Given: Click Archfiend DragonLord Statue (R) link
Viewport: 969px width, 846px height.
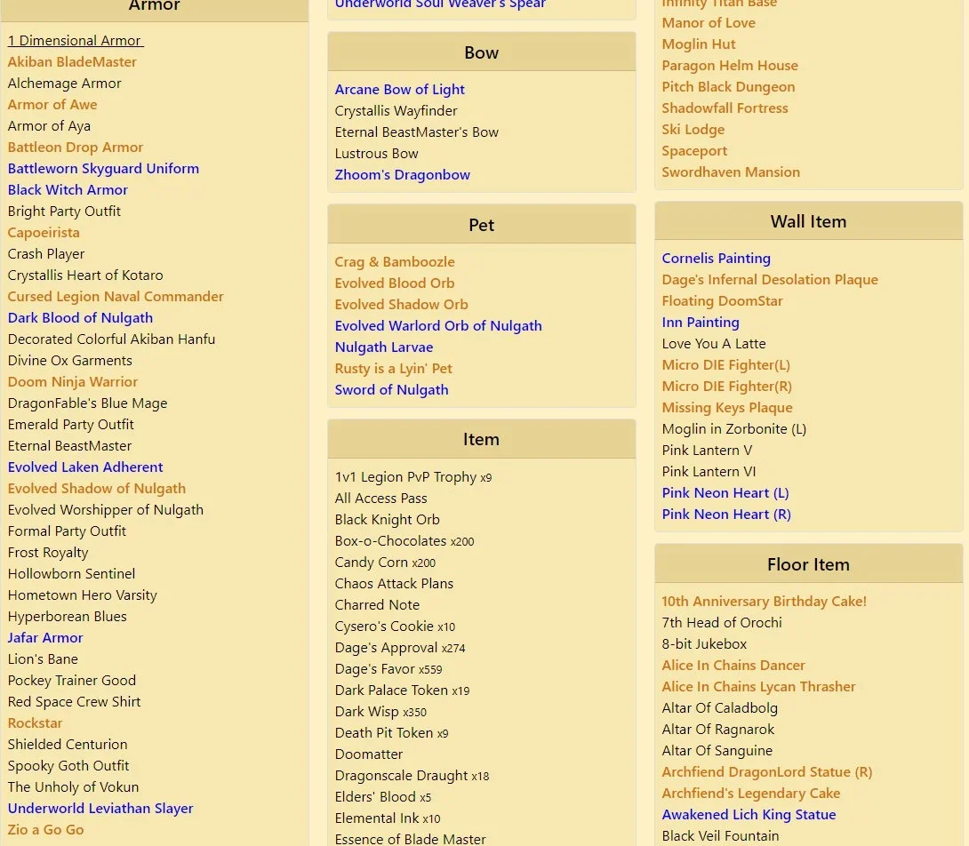Looking at the screenshot, I should 767,772.
